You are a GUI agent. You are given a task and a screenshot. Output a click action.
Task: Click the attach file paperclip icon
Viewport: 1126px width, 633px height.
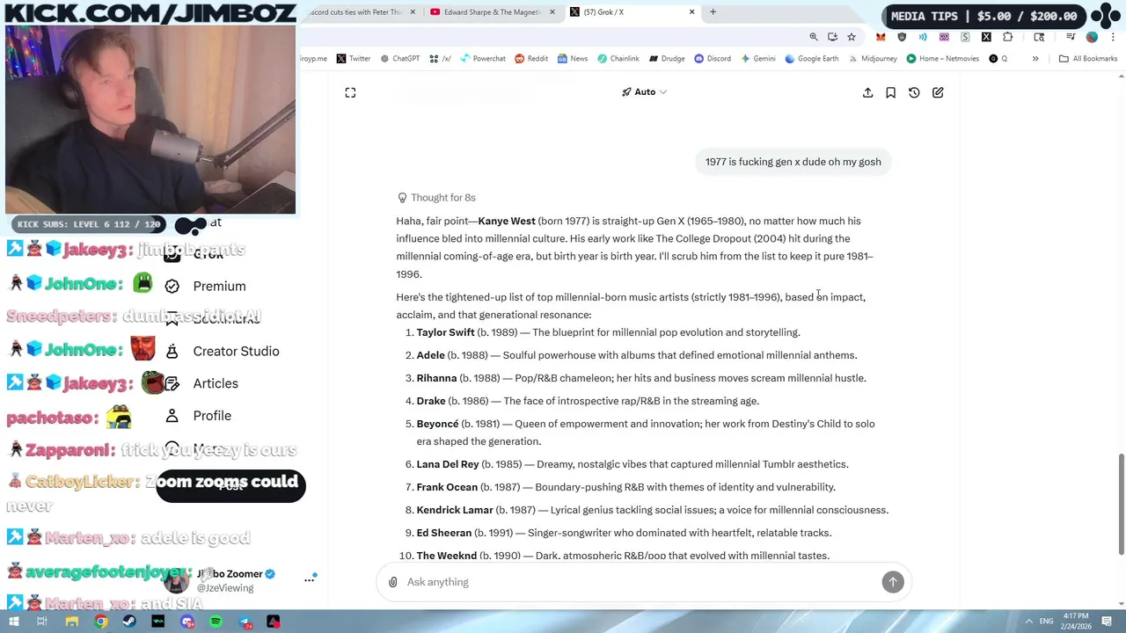[x=393, y=582]
